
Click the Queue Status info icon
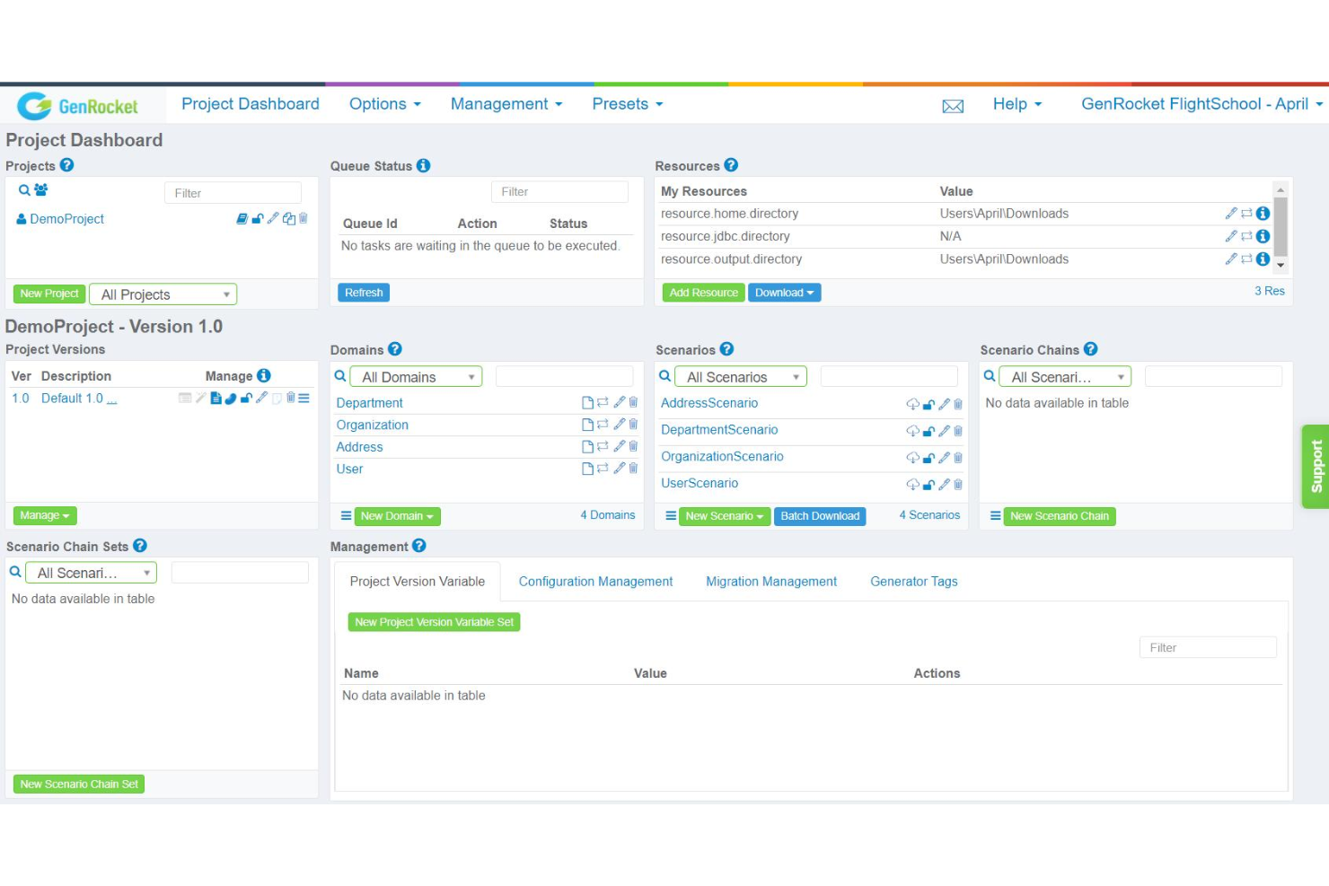424,165
